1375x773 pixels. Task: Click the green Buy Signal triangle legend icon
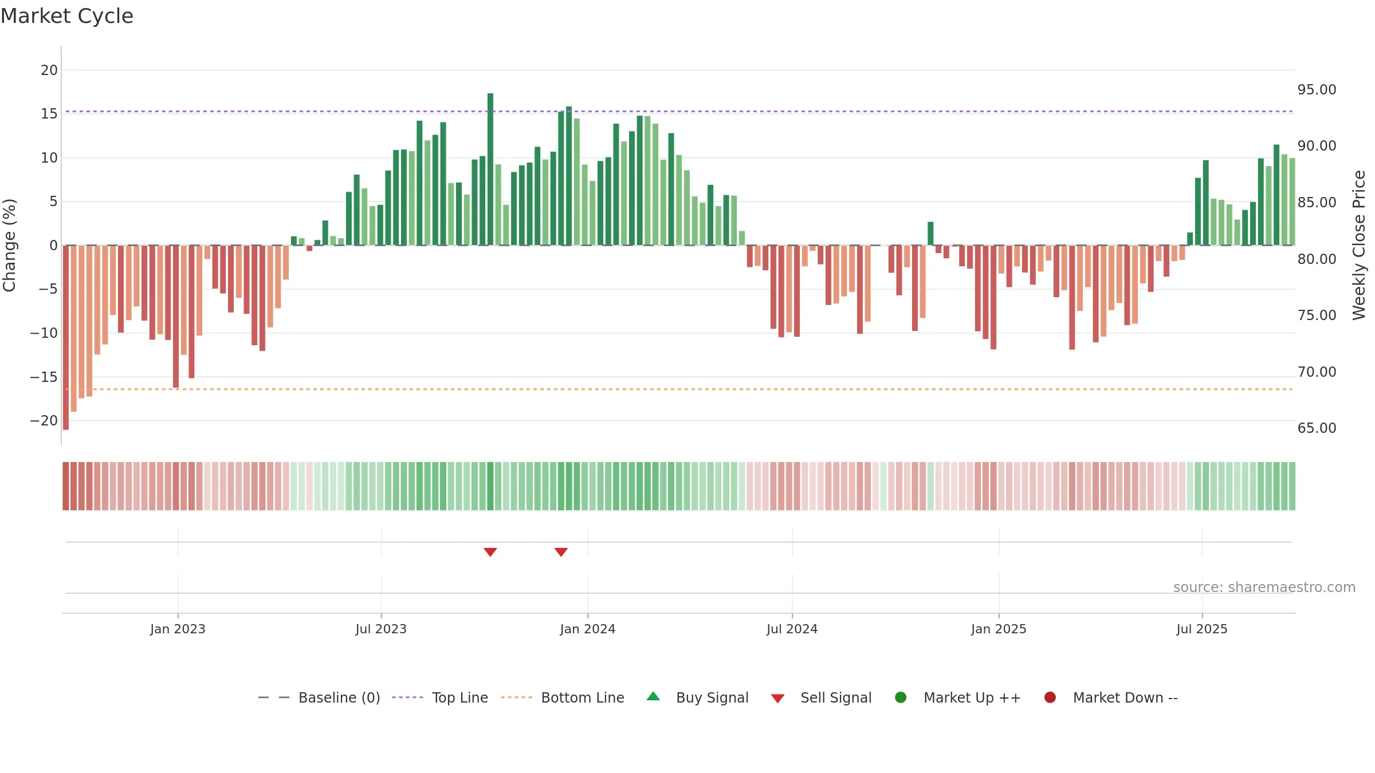click(x=653, y=696)
